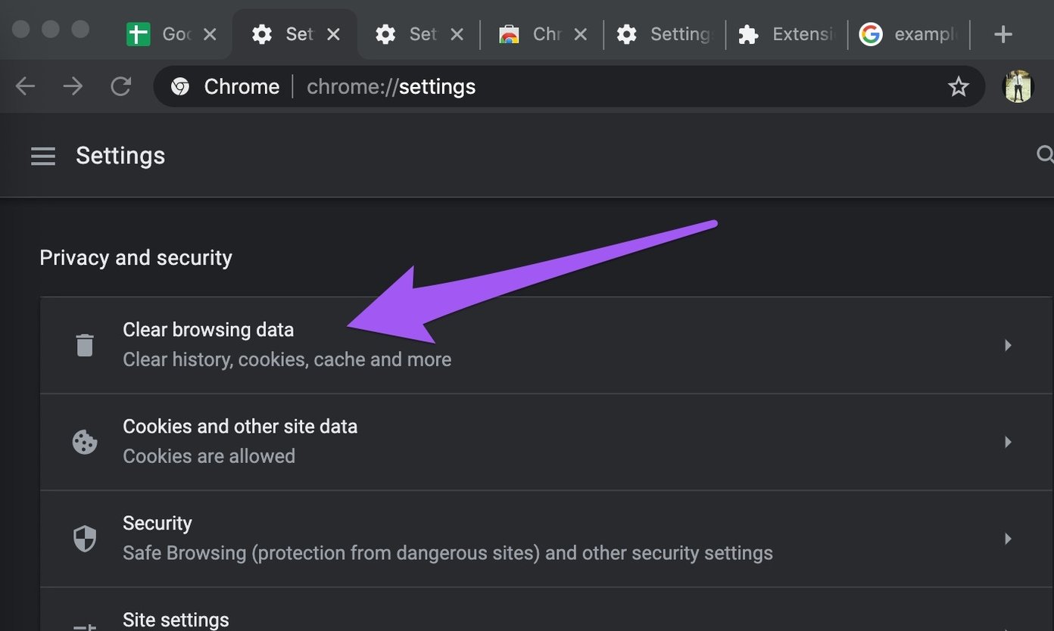Open a new tab with the plus icon
Image resolution: width=1054 pixels, height=631 pixels.
pos(1003,33)
